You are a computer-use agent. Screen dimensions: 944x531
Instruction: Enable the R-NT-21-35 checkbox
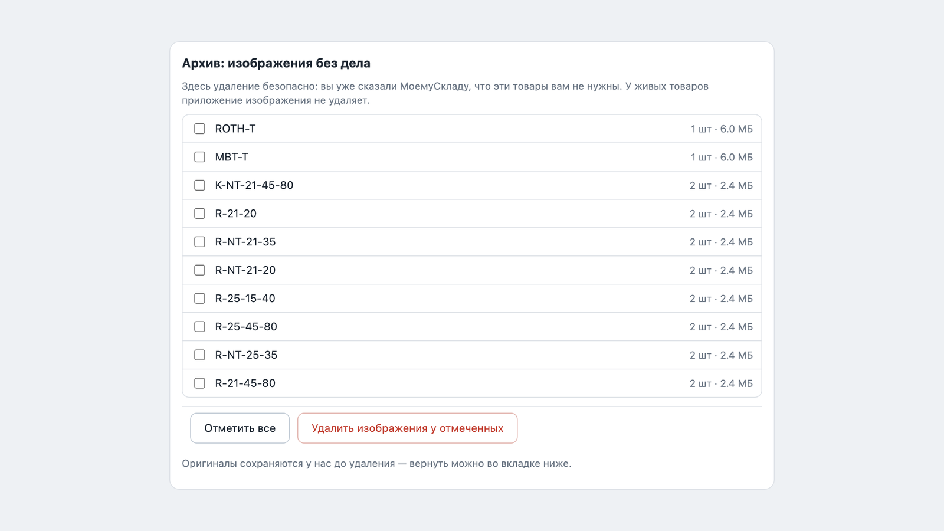(199, 242)
